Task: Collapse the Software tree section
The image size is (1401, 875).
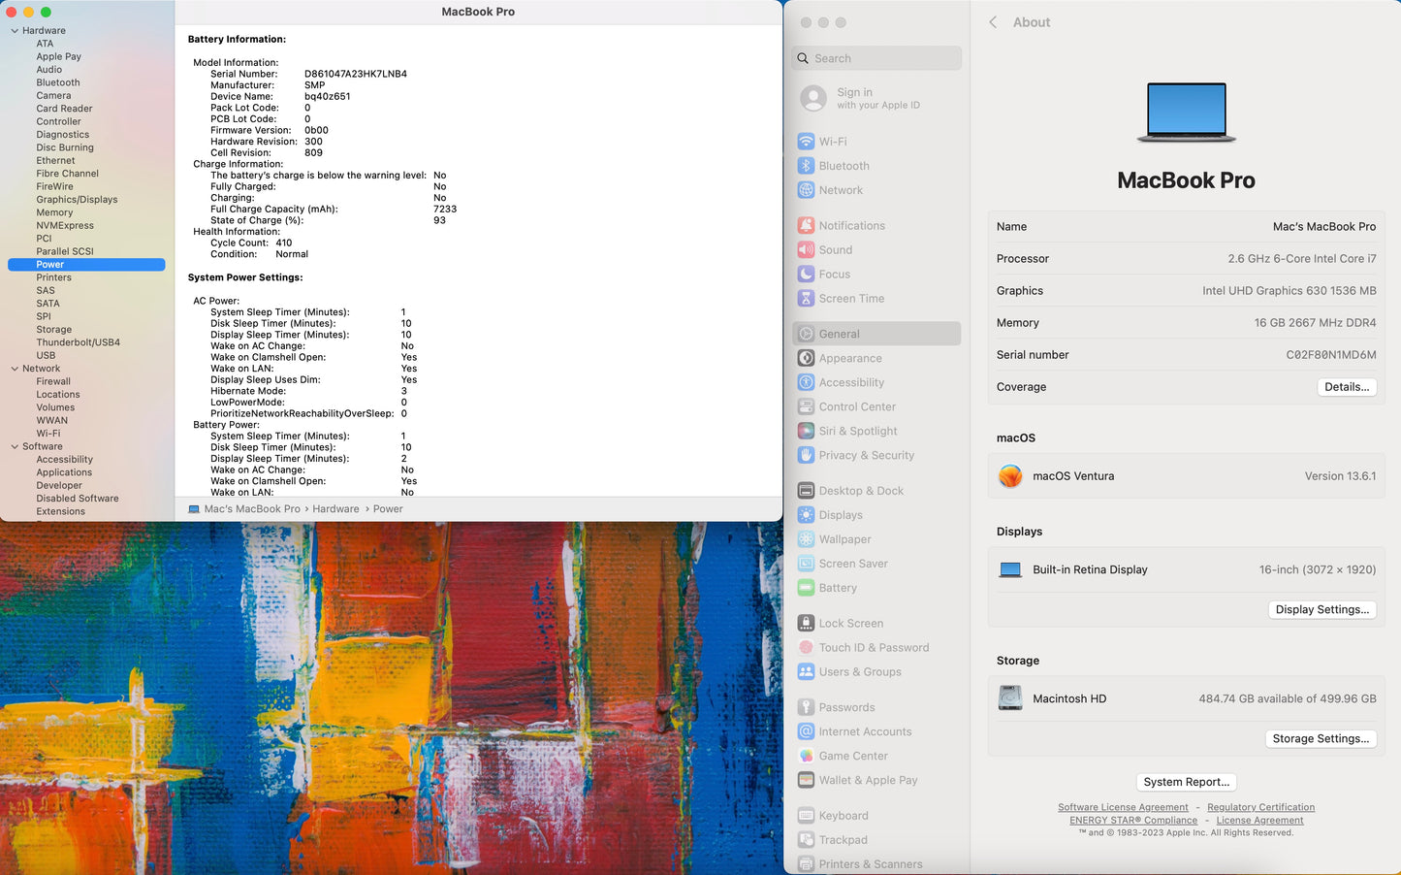Action: click(15, 447)
